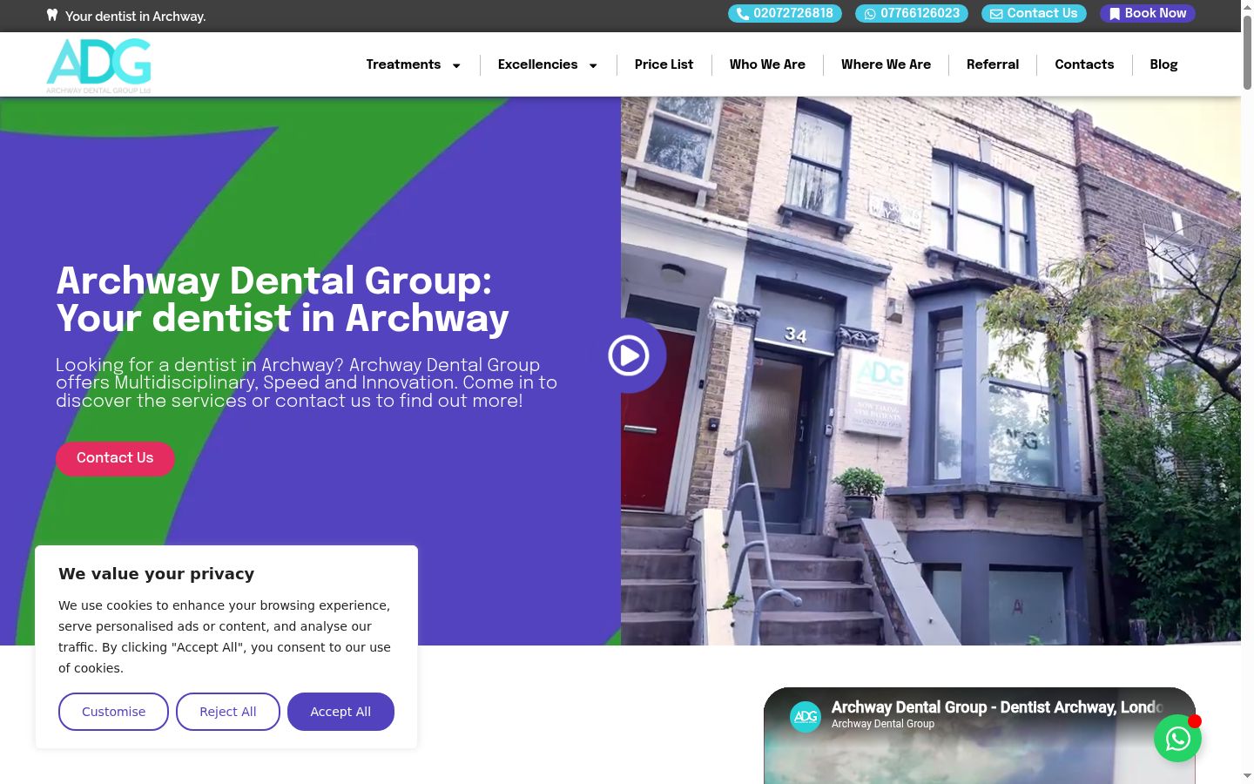Click the envelope icon in the top bar
The image size is (1254, 784).
click(x=996, y=14)
